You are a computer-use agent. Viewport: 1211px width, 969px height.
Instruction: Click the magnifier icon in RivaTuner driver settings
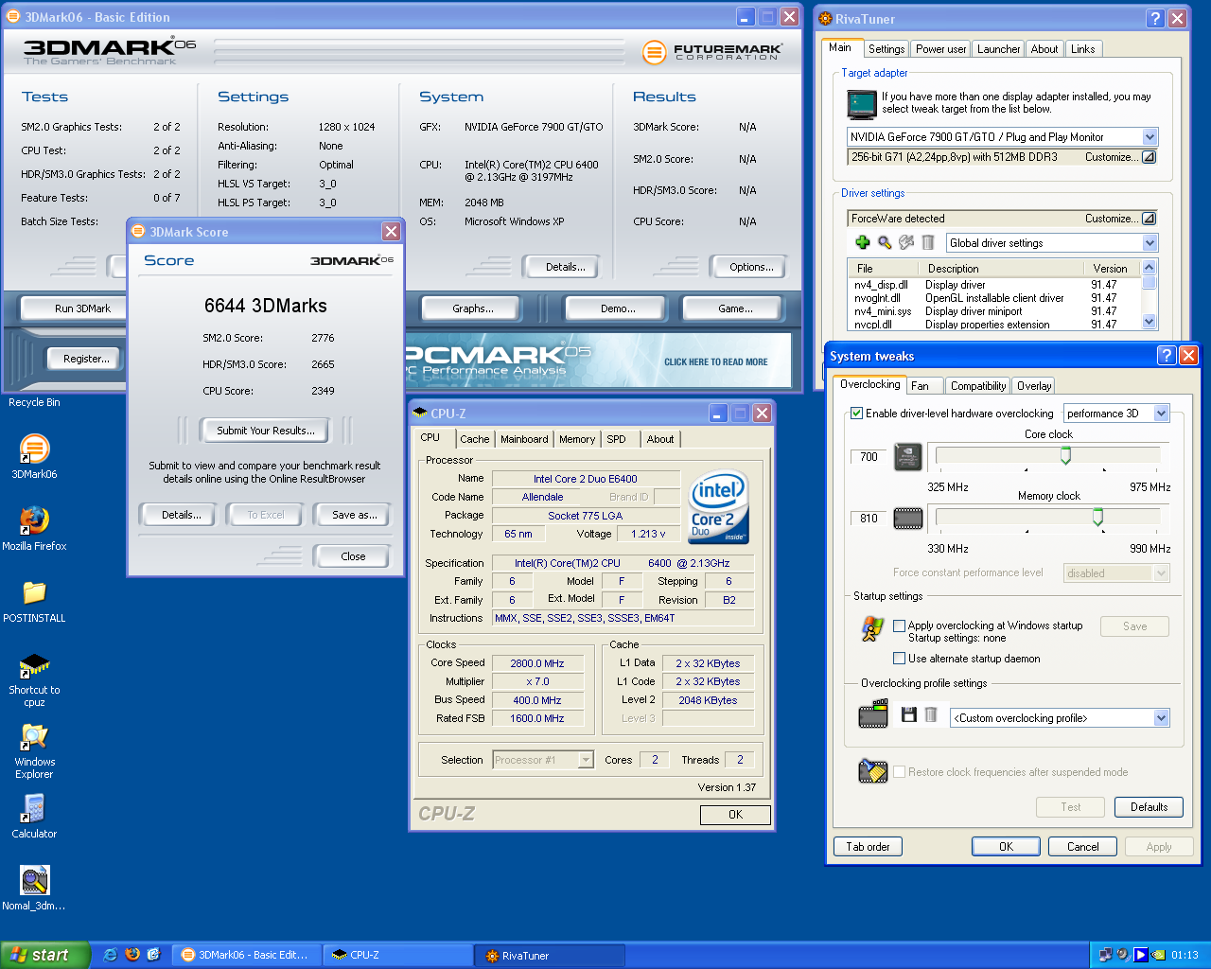[885, 242]
